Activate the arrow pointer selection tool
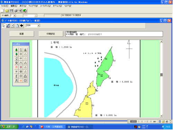 [3, 26]
